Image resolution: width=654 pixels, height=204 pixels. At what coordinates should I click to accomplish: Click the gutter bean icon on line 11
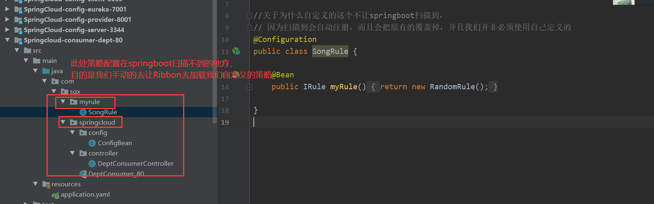(x=236, y=51)
